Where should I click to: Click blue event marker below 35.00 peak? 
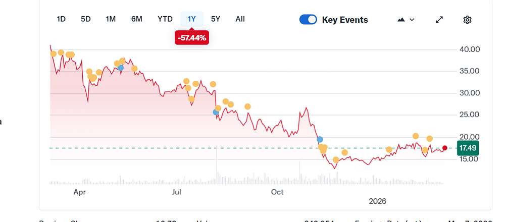coord(120,68)
